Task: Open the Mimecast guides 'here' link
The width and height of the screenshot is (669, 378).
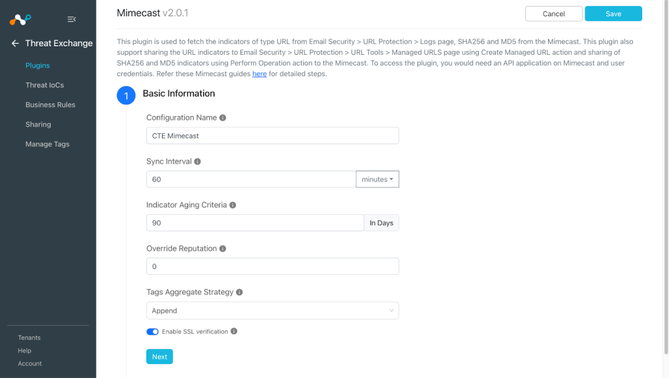Action: [x=259, y=74]
